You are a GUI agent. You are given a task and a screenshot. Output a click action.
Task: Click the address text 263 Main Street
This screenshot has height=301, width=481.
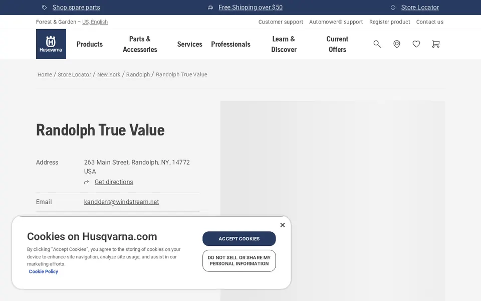137,163
